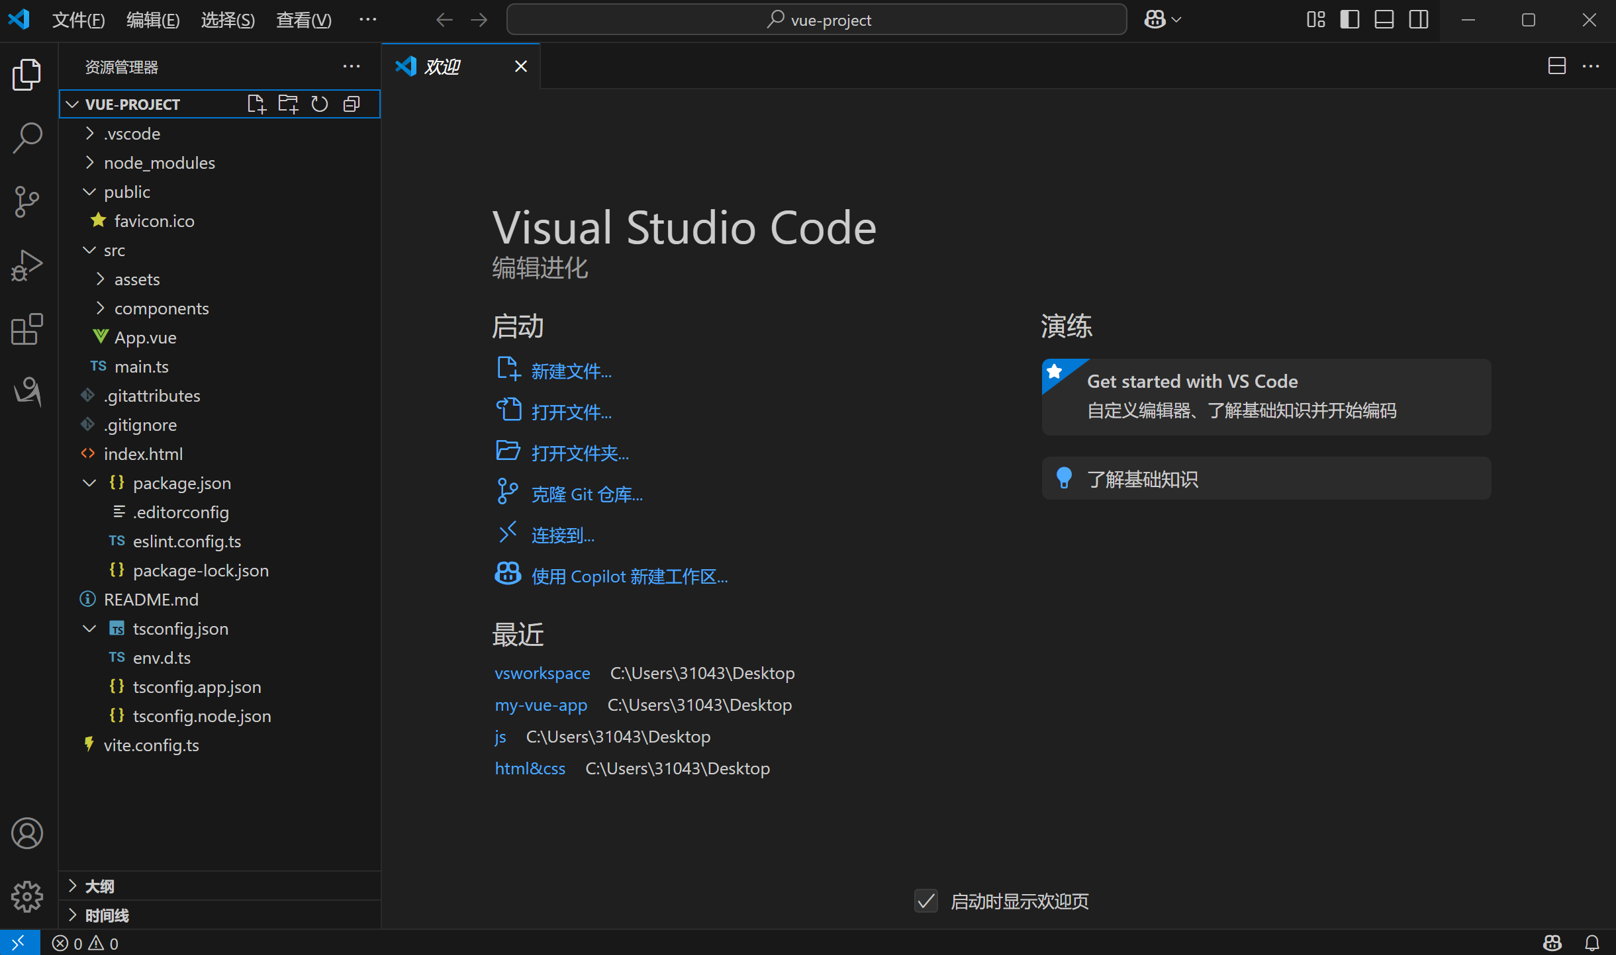Open the Search view in activity bar
Viewport: 1616px width, 955px height.
[x=27, y=138]
